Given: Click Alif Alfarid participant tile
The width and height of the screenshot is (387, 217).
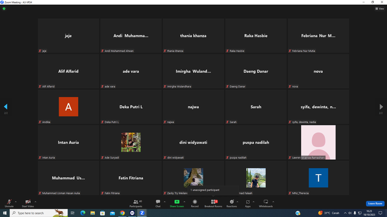Looking at the screenshot, I should tap(68, 71).
